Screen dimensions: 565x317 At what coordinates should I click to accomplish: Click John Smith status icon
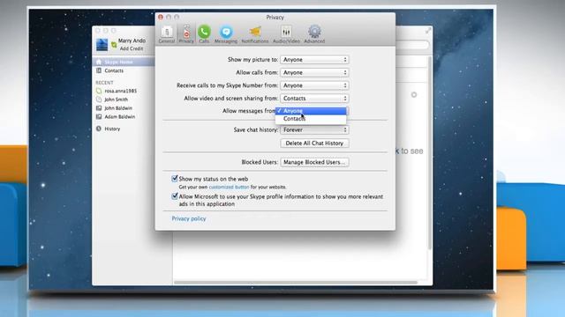(99, 100)
